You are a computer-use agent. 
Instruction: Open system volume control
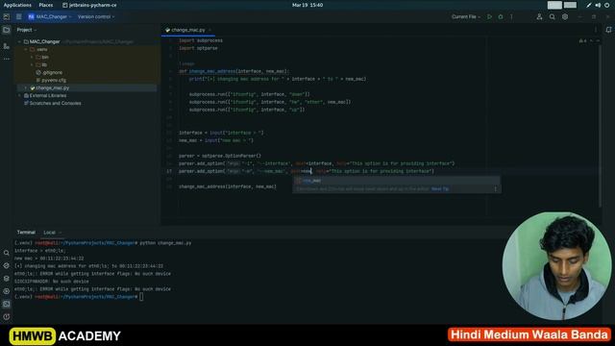click(x=598, y=5)
